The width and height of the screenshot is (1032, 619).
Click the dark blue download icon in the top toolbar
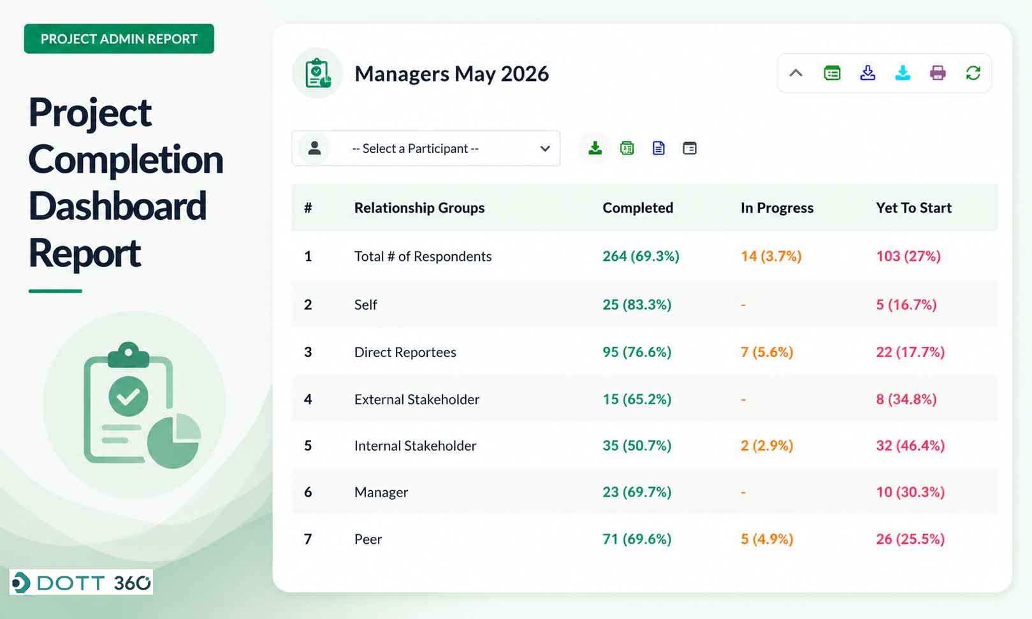868,73
